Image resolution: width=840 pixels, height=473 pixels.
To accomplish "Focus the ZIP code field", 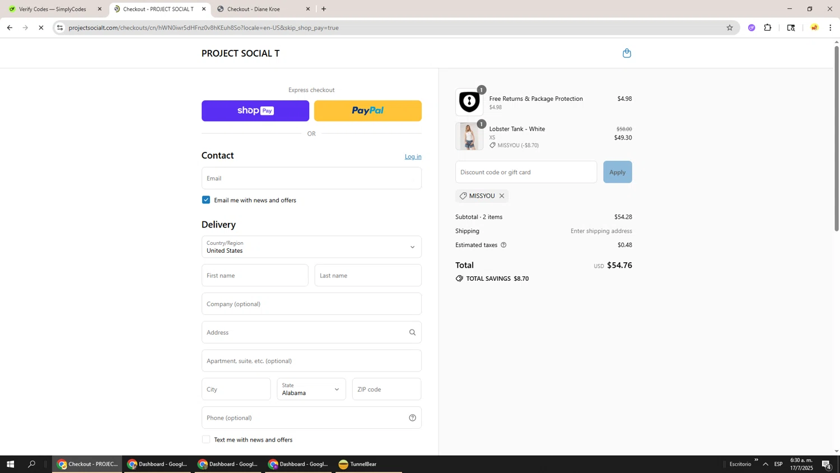I will tap(387, 389).
